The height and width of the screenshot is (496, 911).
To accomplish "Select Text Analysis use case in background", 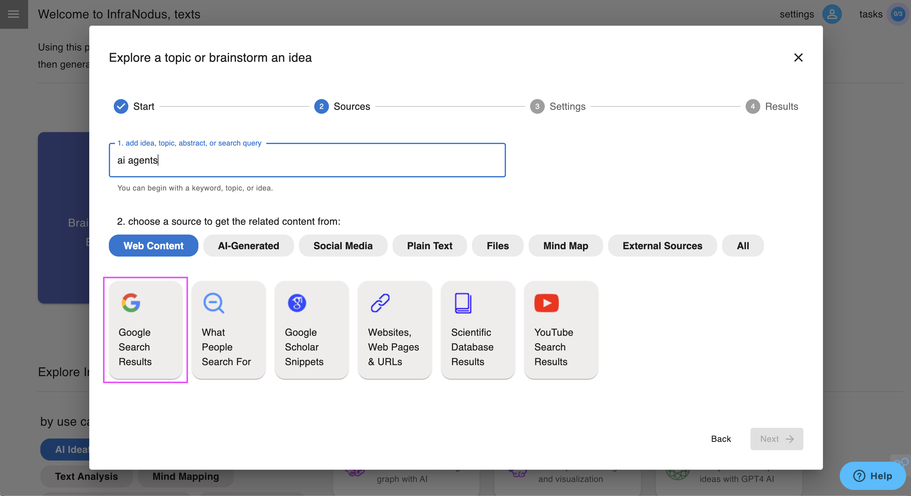I will click(86, 476).
